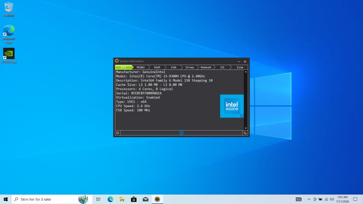The width and height of the screenshot is (363, 204).
Task: Click the scrollbar up arrow in the info panel
Action: coord(246,72)
